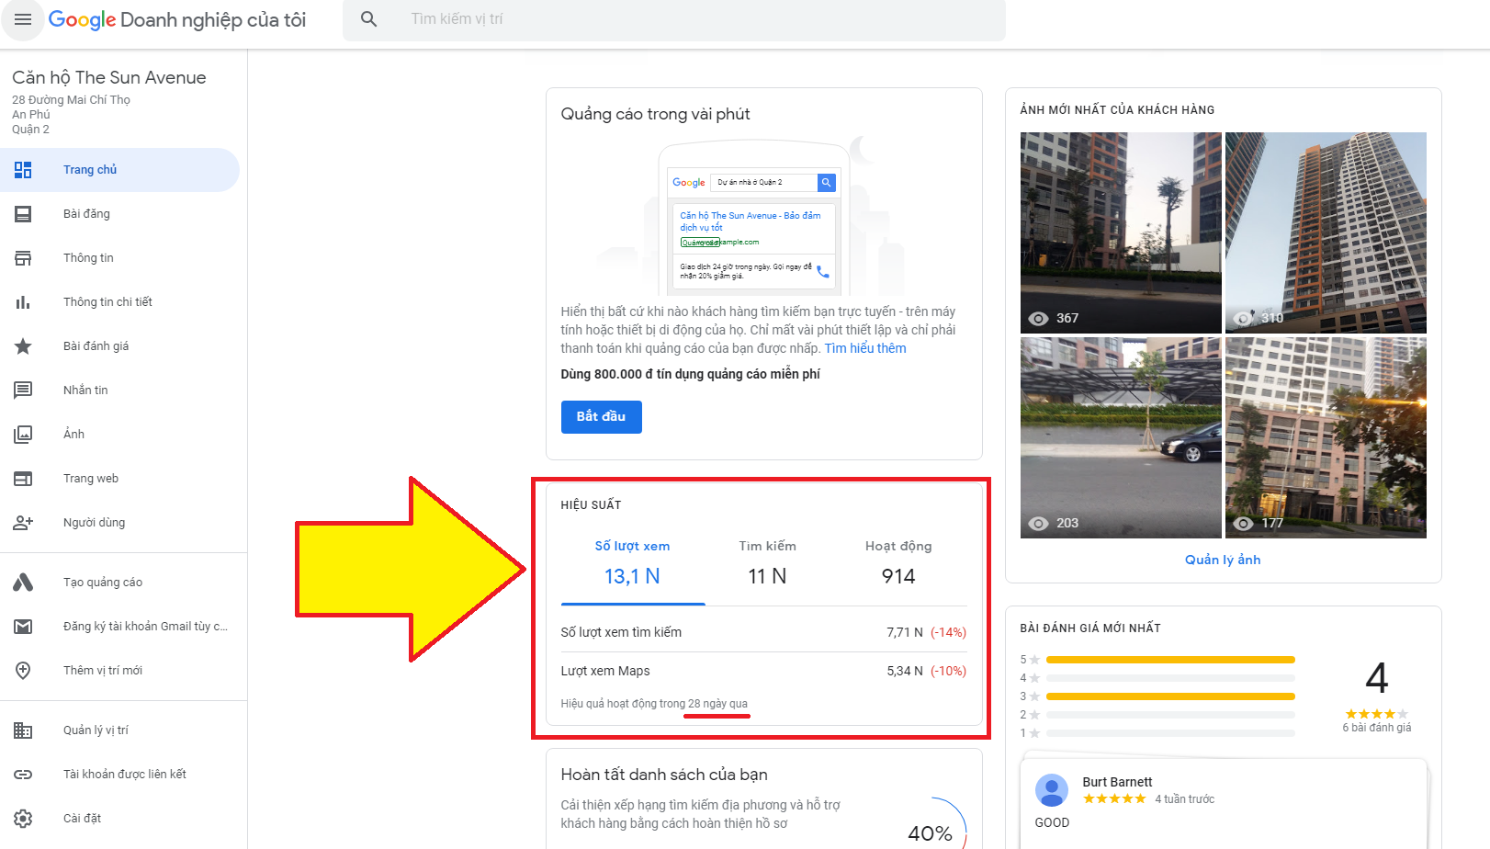Open the Quản lý ảnh link
The width and height of the screenshot is (1490, 849).
pos(1223,560)
